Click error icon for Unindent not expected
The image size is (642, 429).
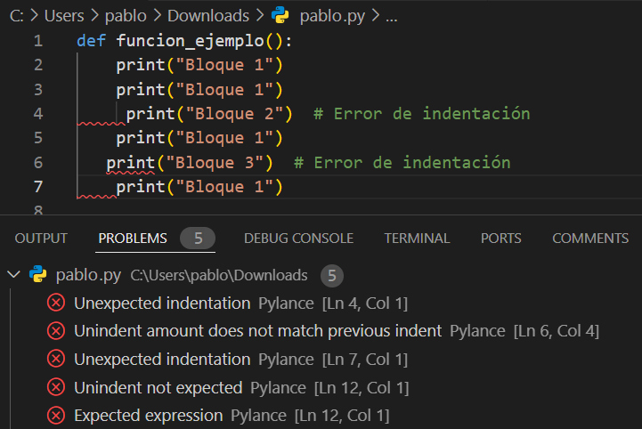tap(56, 387)
